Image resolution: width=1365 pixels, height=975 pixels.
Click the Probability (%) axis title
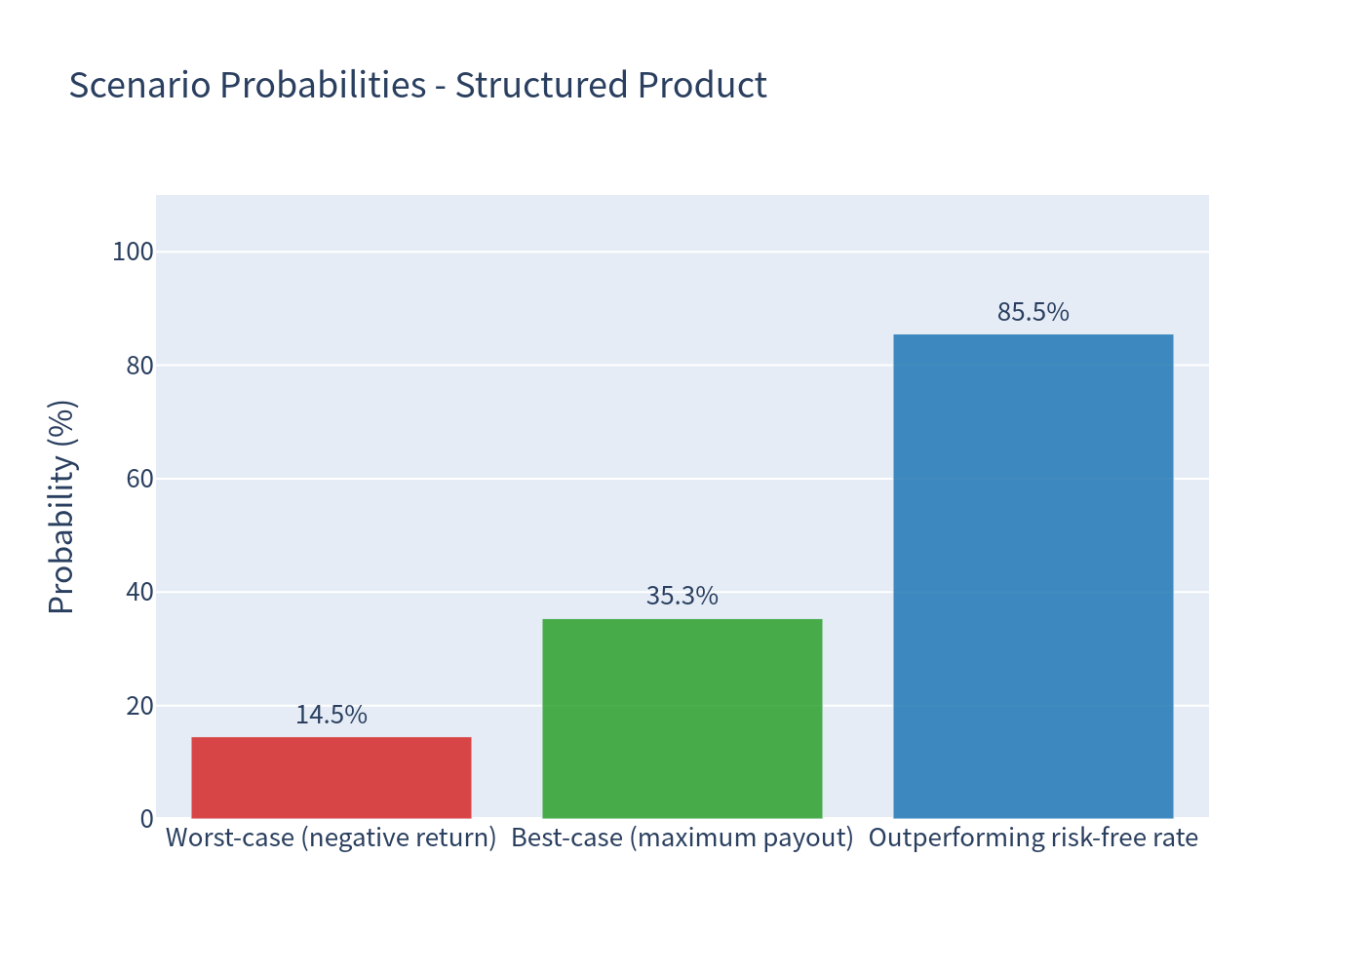[x=61, y=507]
